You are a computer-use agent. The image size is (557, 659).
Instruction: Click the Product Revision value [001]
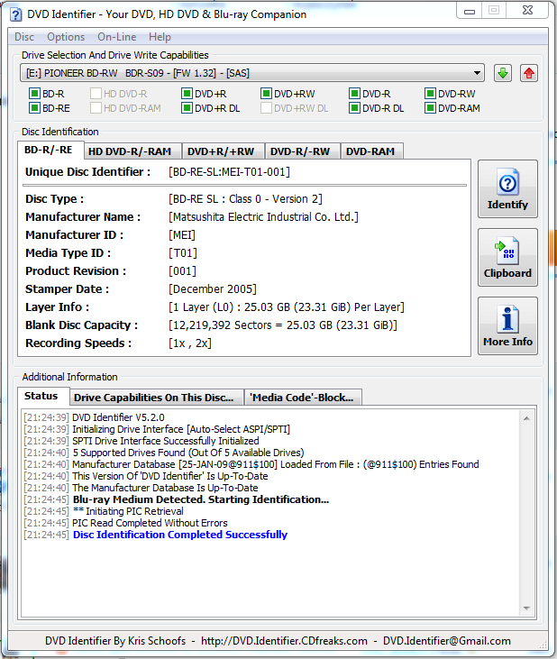pyautogui.click(x=182, y=271)
